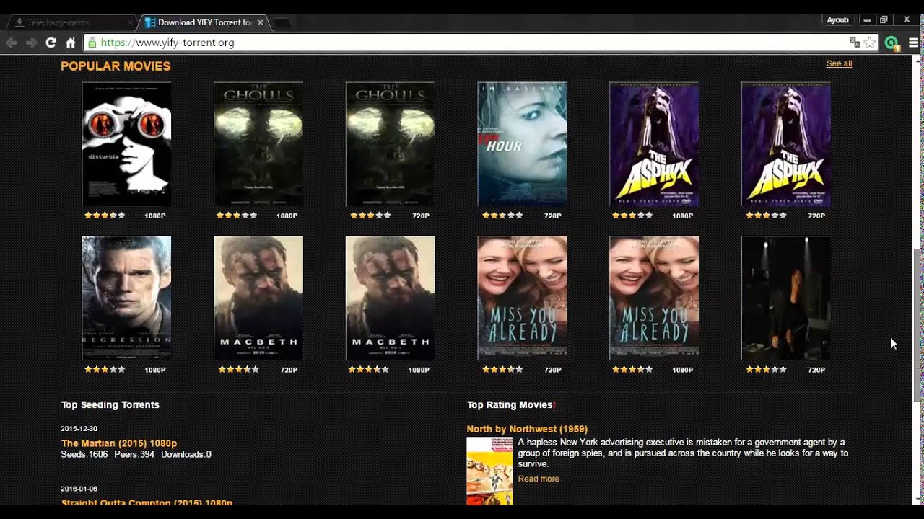Click the Ayoub profile button

point(837,20)
